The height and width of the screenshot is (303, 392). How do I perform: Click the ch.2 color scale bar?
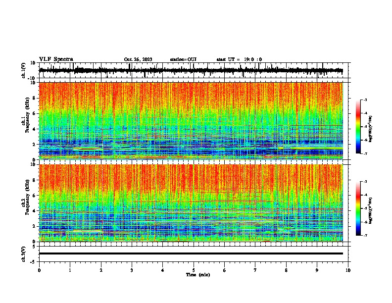358,208
